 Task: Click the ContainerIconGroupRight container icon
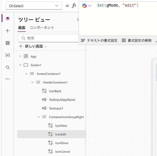pos(44,117)
